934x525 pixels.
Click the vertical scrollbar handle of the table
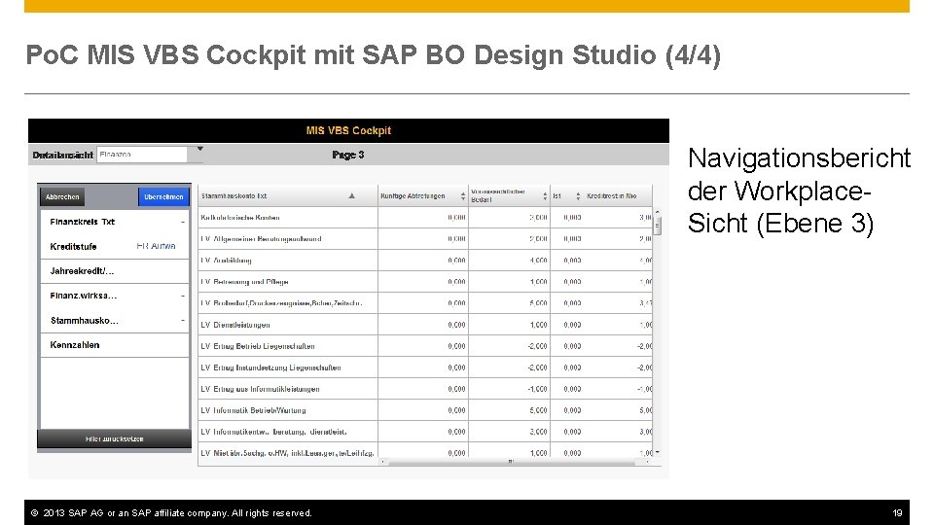click(x=658, y=226)
